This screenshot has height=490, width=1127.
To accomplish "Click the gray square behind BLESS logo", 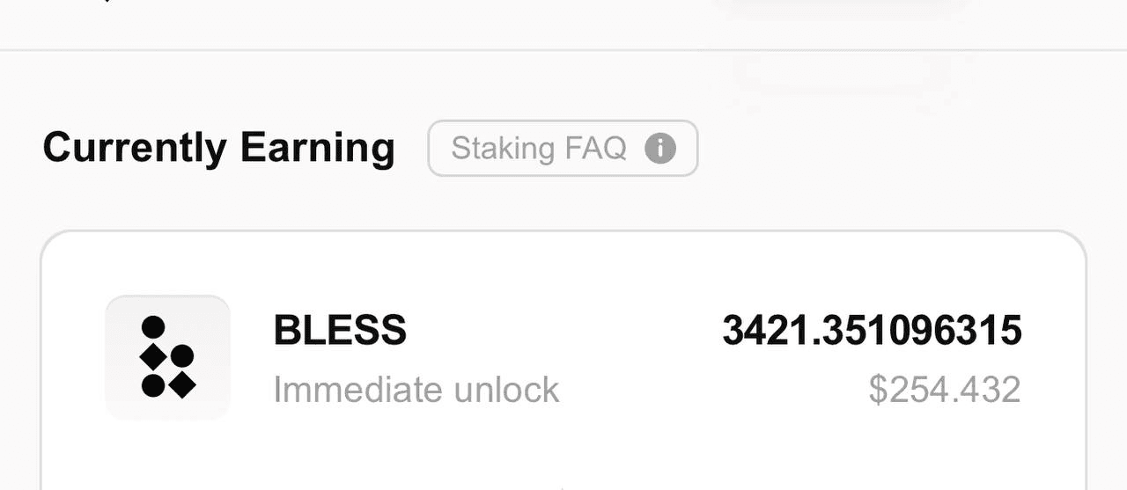I will 167,357.
